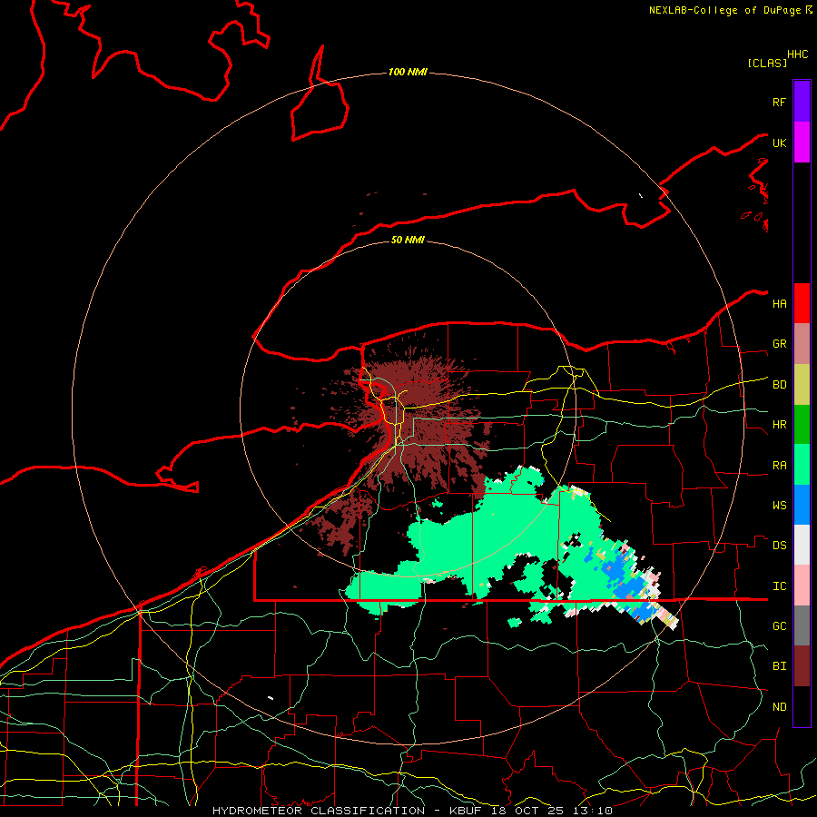Click the "NEXLAB-College of DuPage" credit text
Screen dimensions: 817x817
(x=726, y=10)
